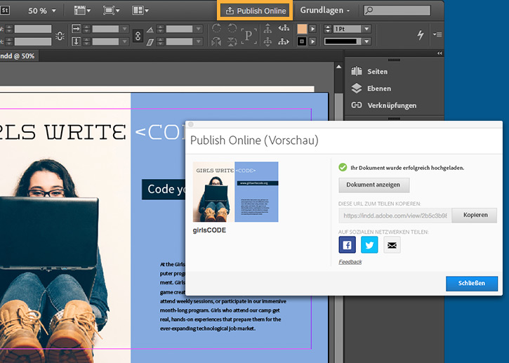This screenshot has width=509, height=363.
Task: Click the black stroke color swatch
Action: [x=302, y=41]
